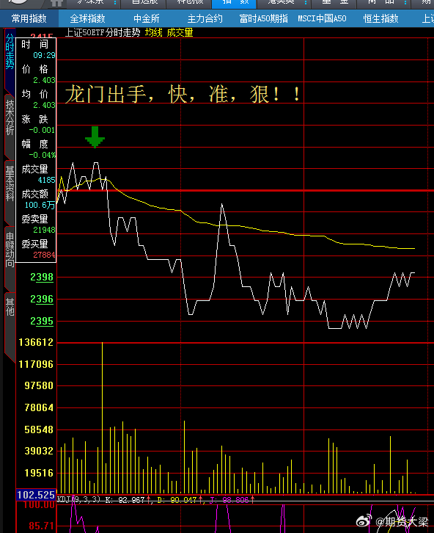Click the tallest yellow volume bar
Image resolution: width=434 pixels, height=533 pixels.
(x=102, y=418)
